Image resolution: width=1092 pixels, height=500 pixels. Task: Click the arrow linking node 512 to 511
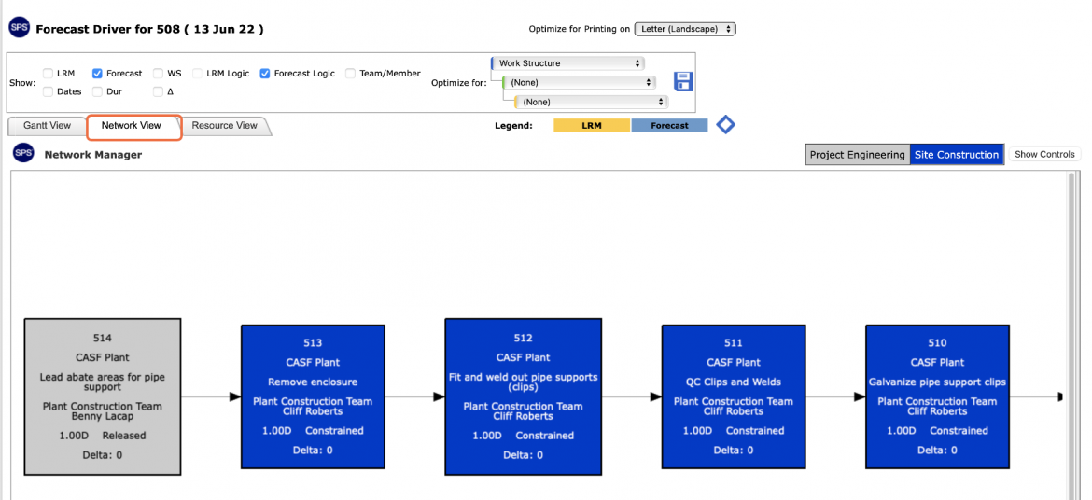pos(632,397)
